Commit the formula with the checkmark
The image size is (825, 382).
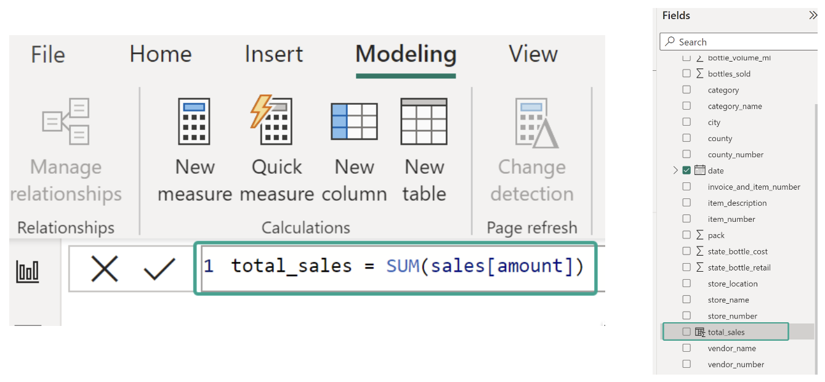click(x=161, y=268)
